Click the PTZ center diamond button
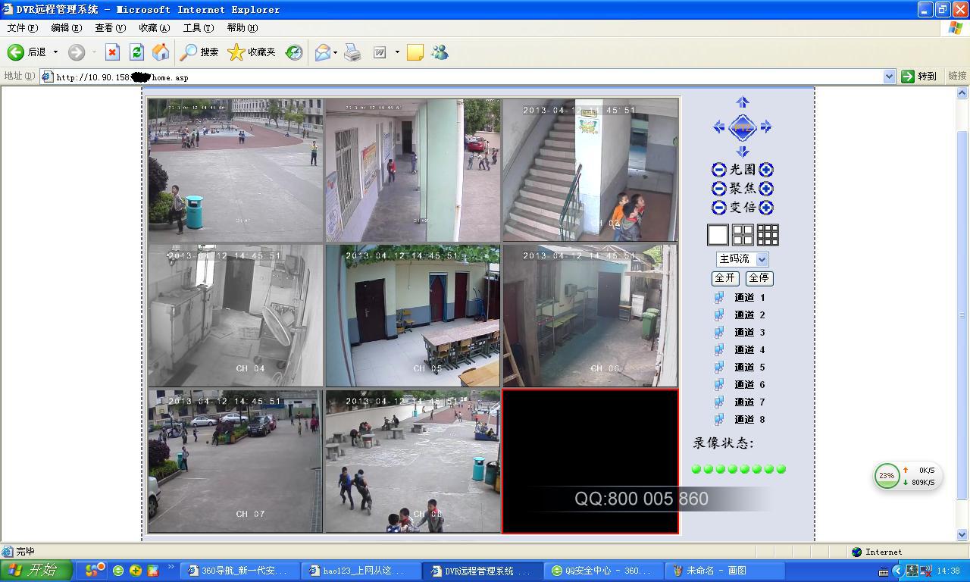 pos(743,127)
